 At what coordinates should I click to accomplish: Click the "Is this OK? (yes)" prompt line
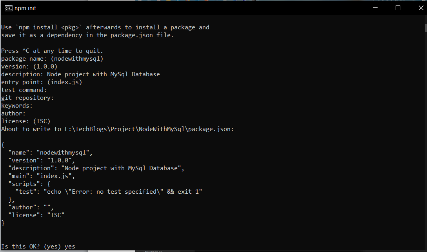38,246
